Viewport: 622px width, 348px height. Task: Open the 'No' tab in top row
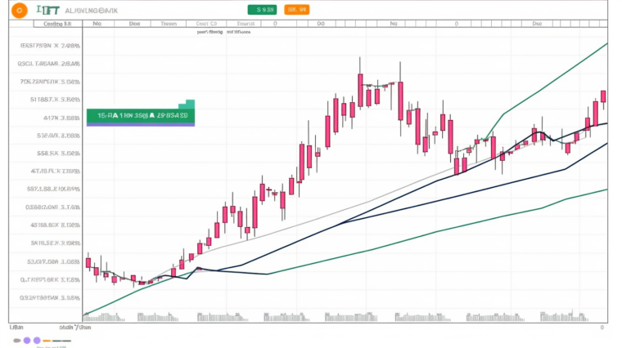97,25
